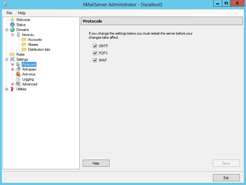Image resolution: width=246 pixels, height=185 pixels.
Task: Click the Rules folder icon
Action: [12, 54]
